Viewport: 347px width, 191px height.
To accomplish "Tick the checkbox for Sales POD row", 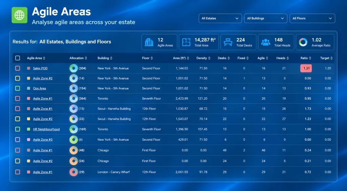I will (18, 68).
